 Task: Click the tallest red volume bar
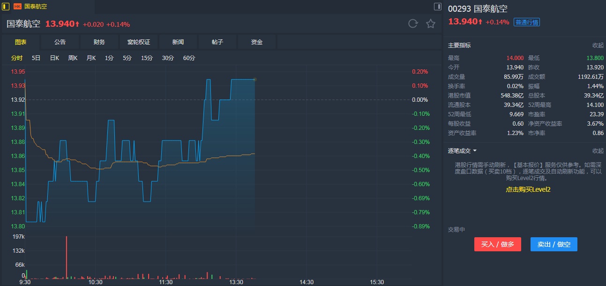[x=67, y=257]
